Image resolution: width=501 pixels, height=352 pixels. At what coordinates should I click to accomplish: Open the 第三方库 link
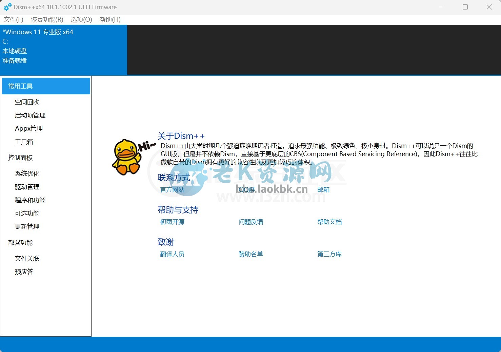(329, 254)
